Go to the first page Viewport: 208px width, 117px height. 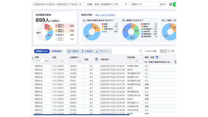pos(162,51)
